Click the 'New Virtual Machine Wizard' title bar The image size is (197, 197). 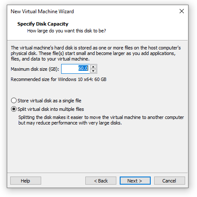pyautogui.click(x=42, y=12)
